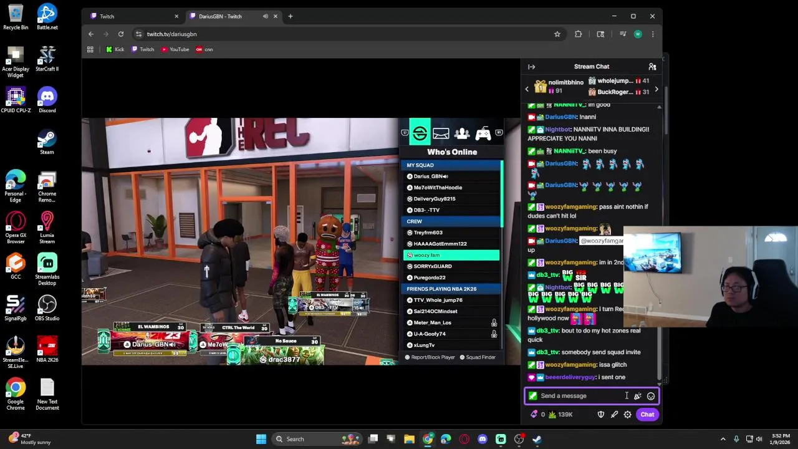Open the Chrome profile avatar
Image resolution: width=798 pixels, height=449 pixels.
[x=638, y=34]
